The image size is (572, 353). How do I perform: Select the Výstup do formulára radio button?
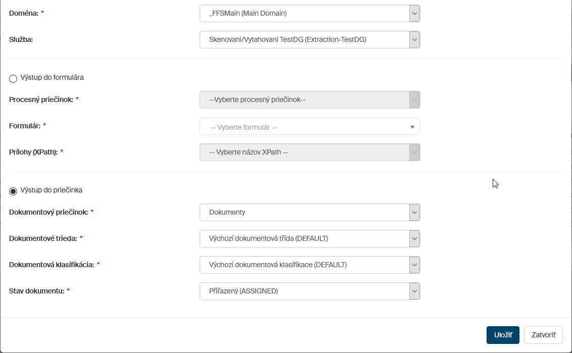tap(14, 78)
